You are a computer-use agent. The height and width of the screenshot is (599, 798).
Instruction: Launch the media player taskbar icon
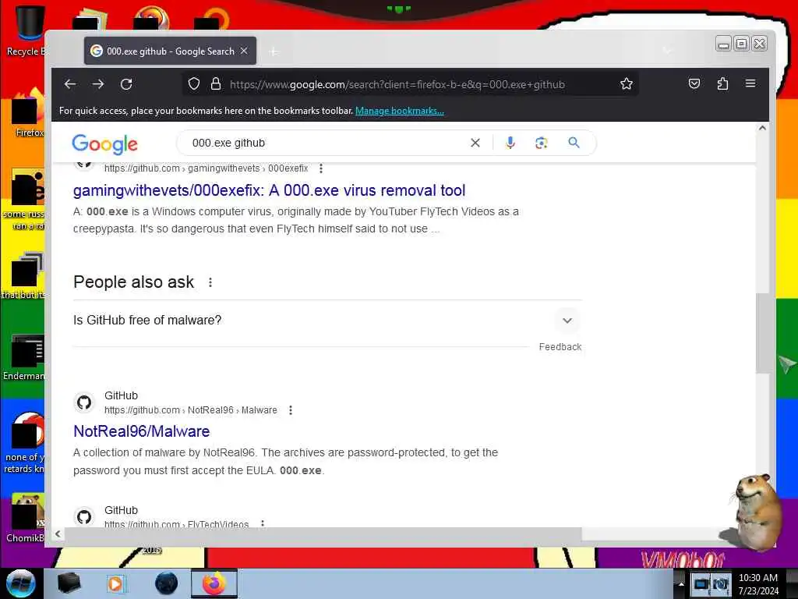pyautogui.click(x=115, y=583)
